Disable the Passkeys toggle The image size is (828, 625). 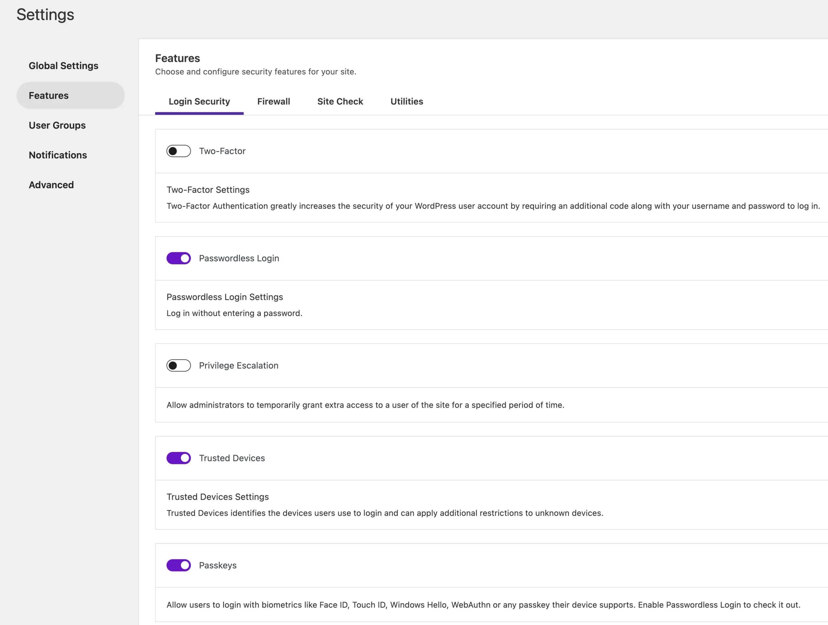[x=179, y=565]
